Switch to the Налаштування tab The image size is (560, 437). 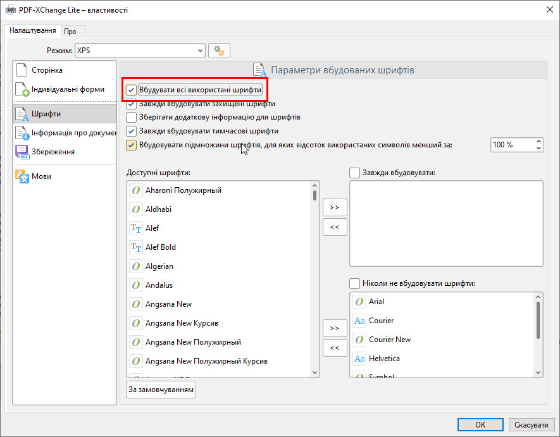click(33, 31)
